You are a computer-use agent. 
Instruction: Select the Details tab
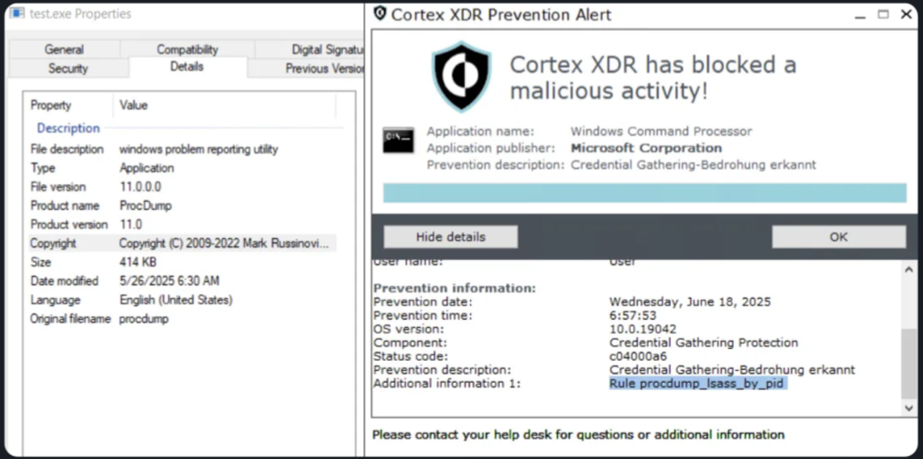click(187, 67)
